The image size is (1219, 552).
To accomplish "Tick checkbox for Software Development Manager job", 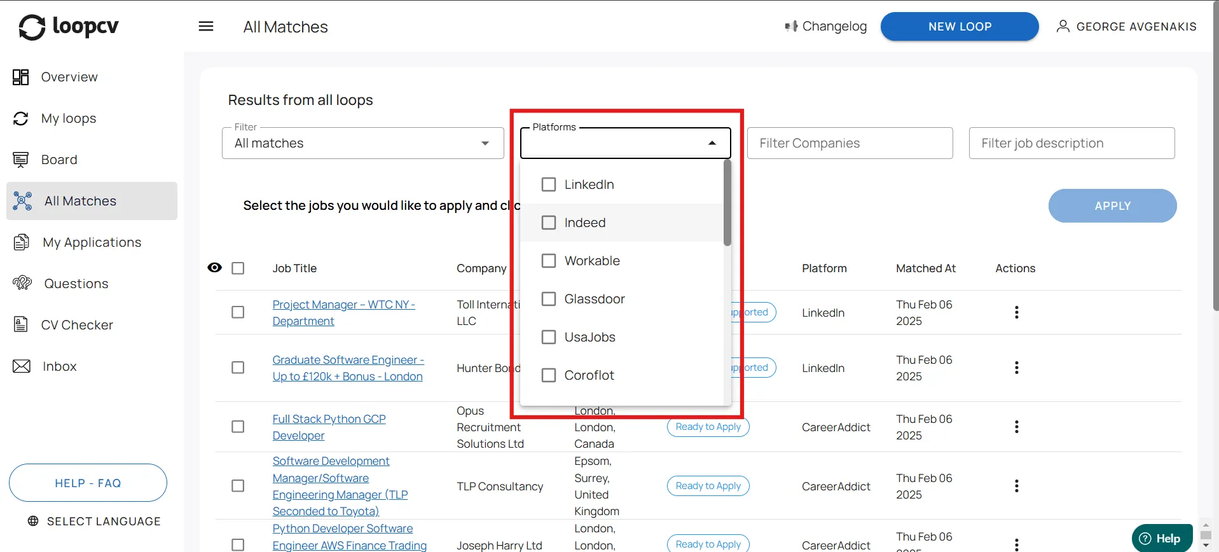I will tap(238, 486).
